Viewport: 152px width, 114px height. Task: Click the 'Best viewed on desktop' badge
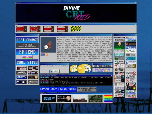pyautogui.click(x=131, y=73)
